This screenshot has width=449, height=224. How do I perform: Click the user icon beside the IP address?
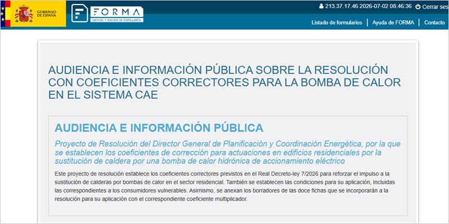tap(321, 6)
